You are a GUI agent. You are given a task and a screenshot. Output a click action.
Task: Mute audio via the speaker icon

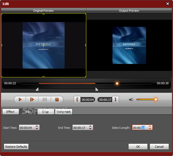point(131,100)
